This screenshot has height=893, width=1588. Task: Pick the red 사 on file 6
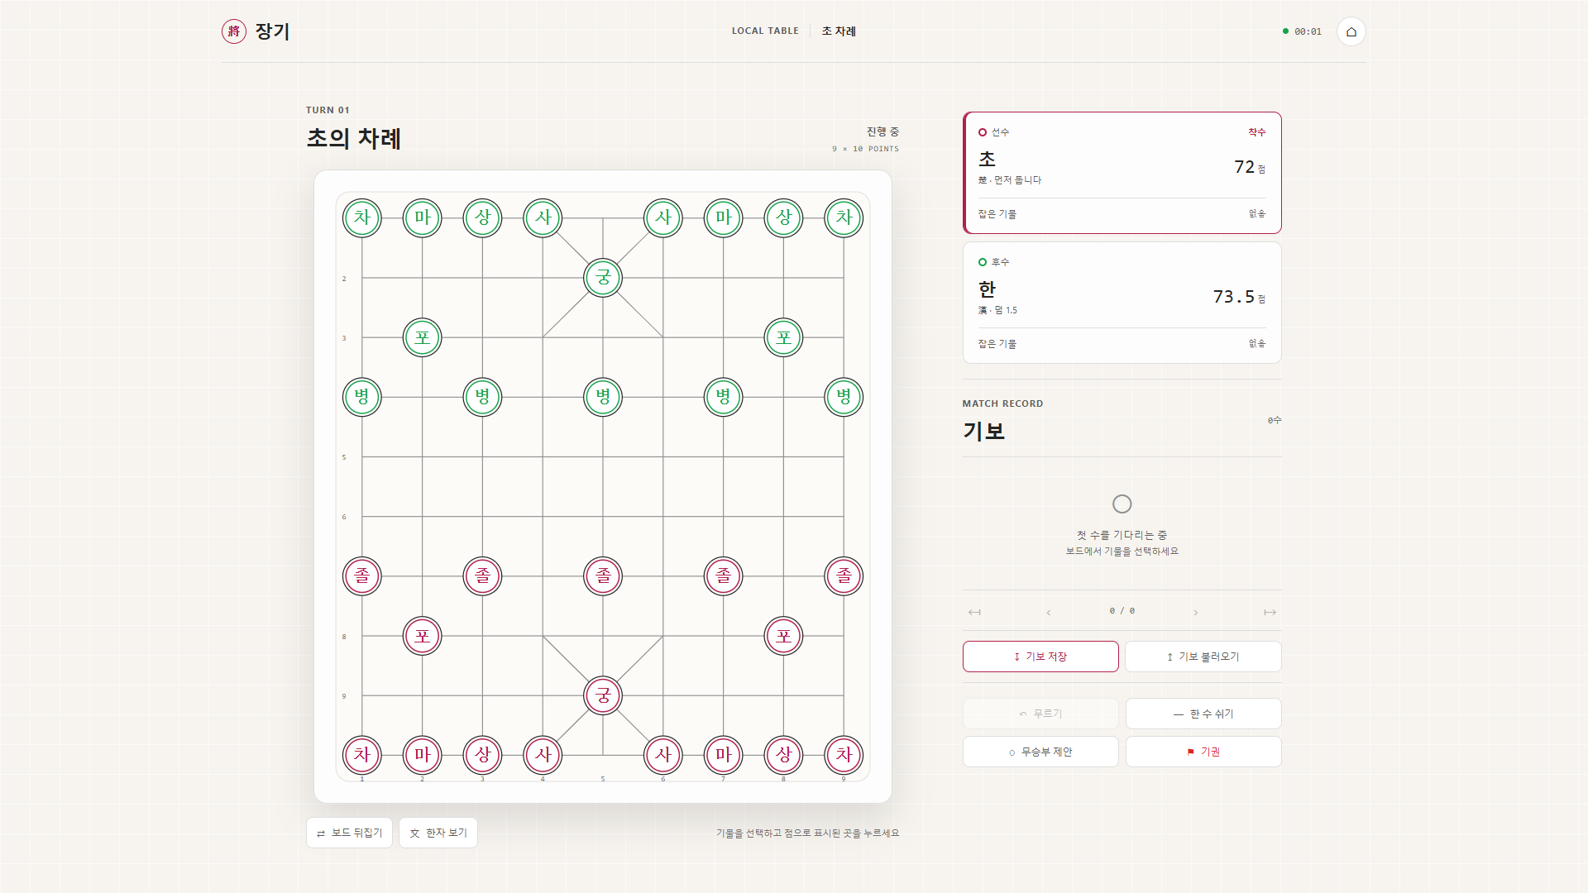(663, 755)
